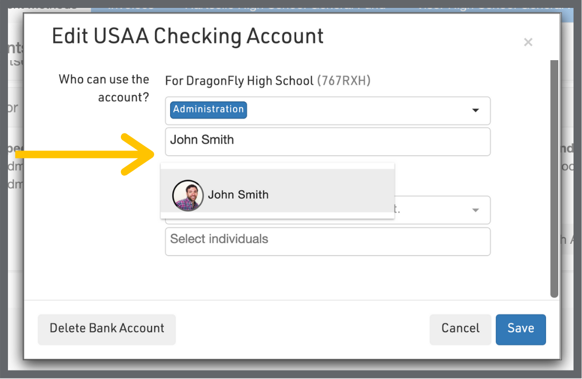
Task: Click the empty Select individuals field
Action: pos(327,241)
